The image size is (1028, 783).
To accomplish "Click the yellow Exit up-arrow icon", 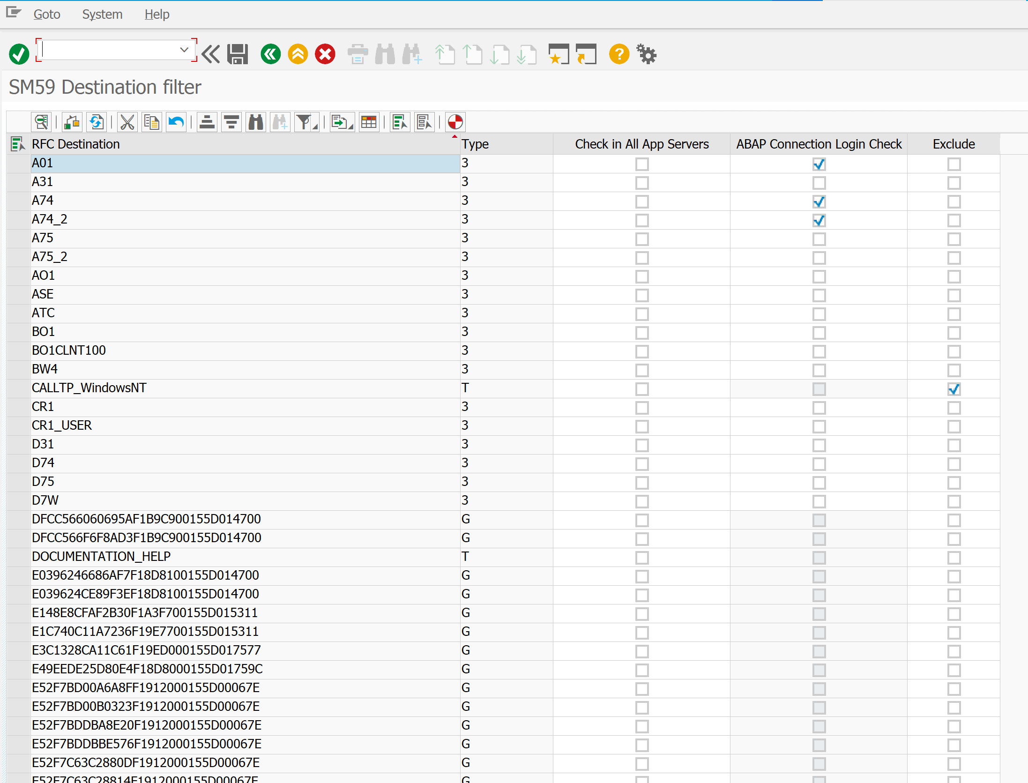I will tap(298, 54).
